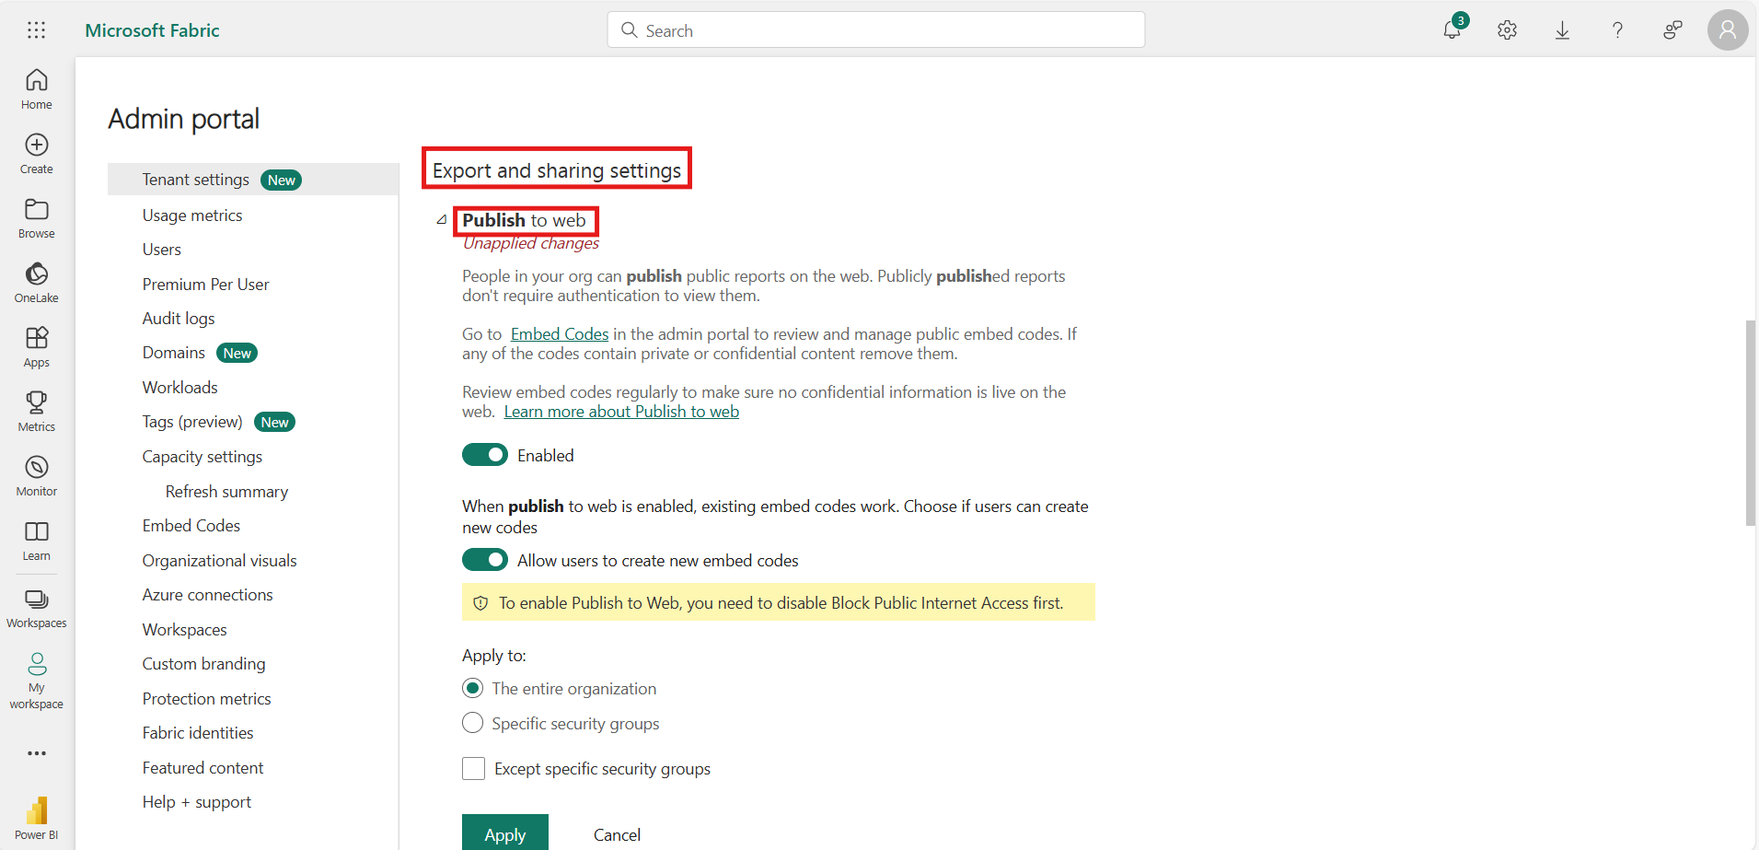The width and height of the screenshot is (1759, 850).
Task: Check Except specific security groups
Action: 473,768
